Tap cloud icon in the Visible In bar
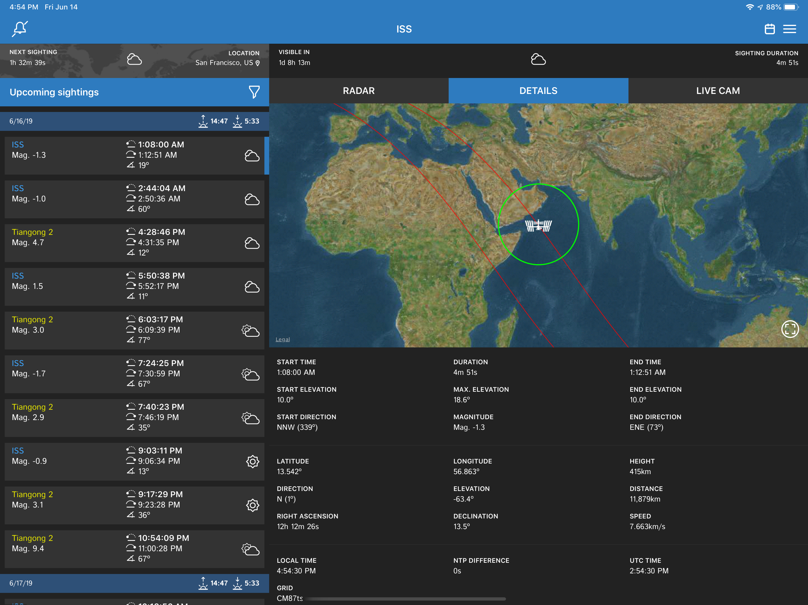This screenshot has width=808, height=605. 538,59
